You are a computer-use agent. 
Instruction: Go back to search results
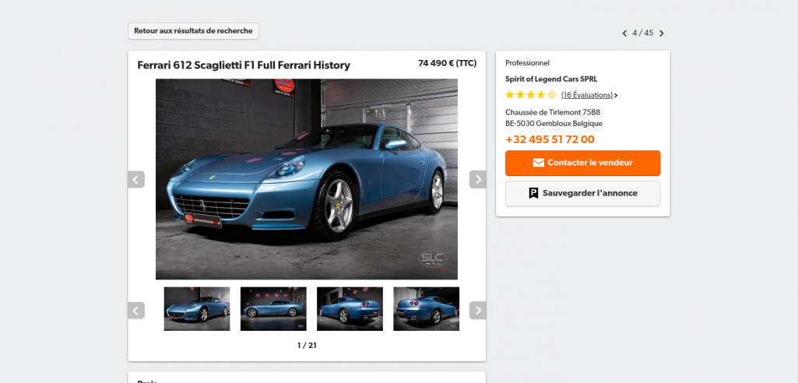tap(193, 31)
